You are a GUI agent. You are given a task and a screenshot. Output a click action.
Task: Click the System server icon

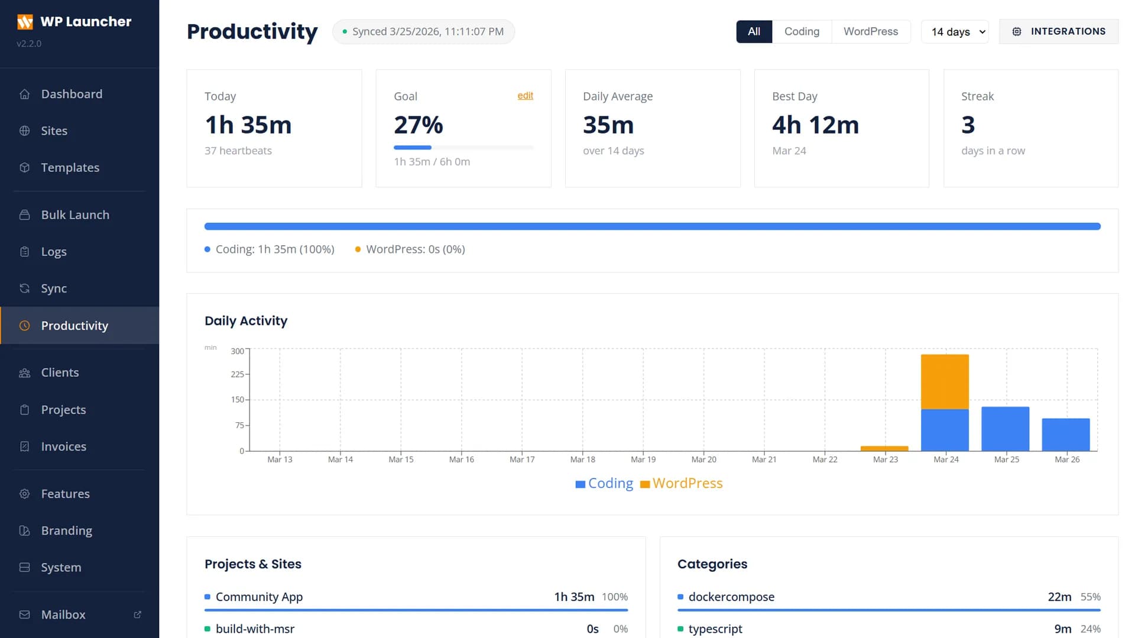click(x=24, y=567)
